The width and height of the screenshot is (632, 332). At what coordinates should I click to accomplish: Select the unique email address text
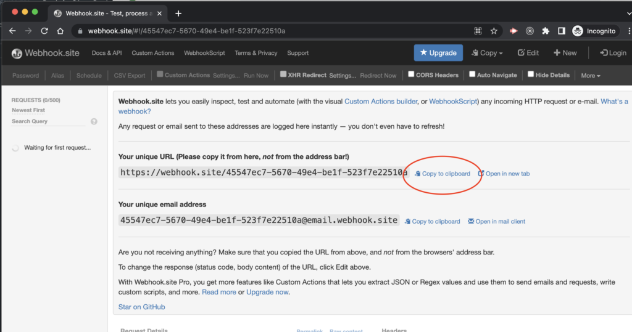(259, 220)
